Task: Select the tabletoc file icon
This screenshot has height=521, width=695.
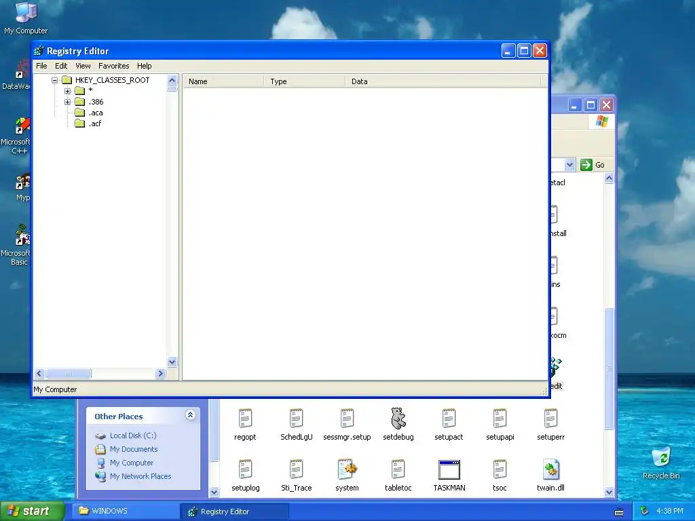Action: click(398, 469)
